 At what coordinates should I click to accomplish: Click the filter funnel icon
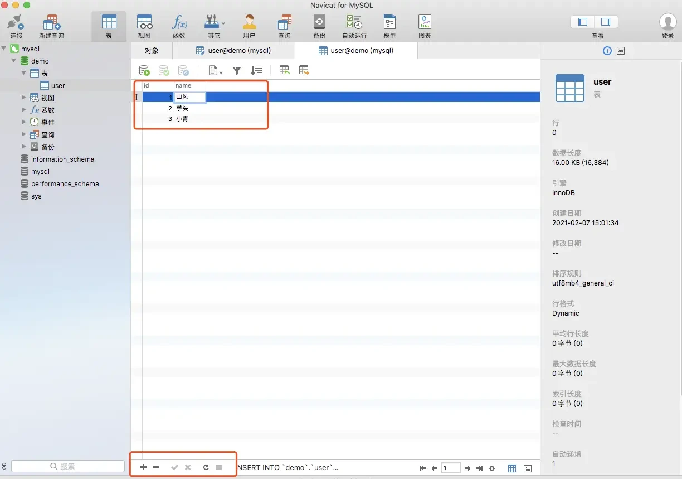click(237, 70)
